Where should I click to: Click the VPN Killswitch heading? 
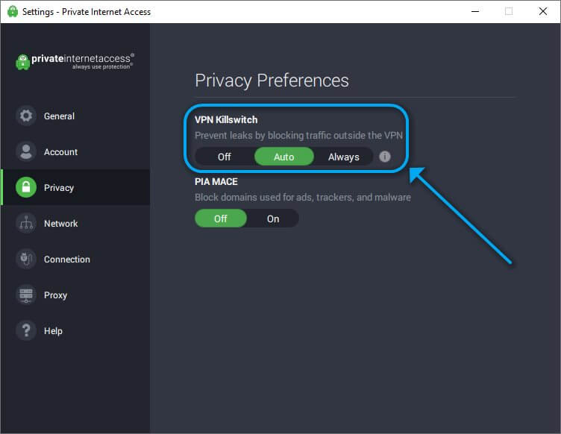click(x=226, y=120)
